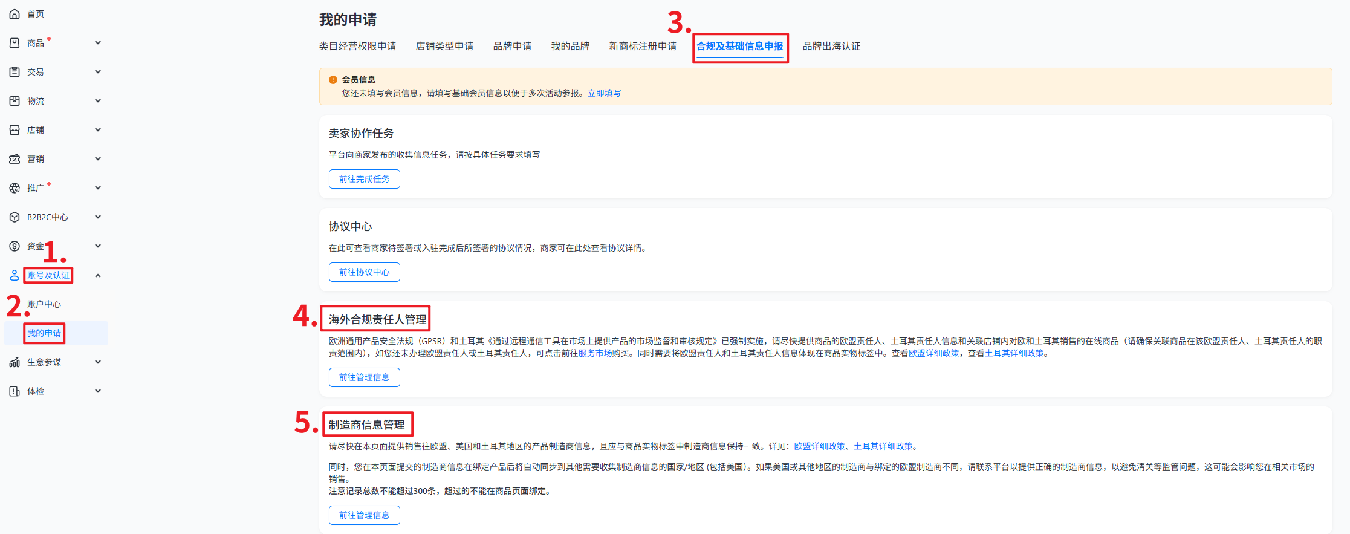Select 账户中心 in the sidebar
Screen dimensions: 1350x534
(x=44, y=304)
